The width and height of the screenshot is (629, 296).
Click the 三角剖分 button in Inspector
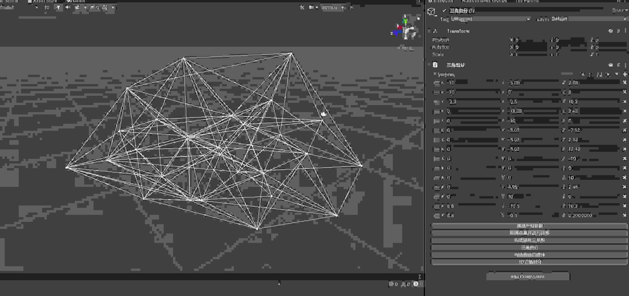coord(529,248)
